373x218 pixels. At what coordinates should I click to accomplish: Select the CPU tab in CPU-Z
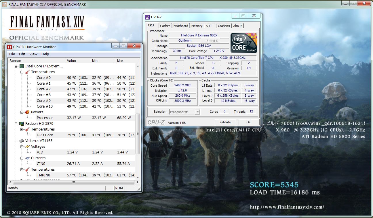(151, 26)
